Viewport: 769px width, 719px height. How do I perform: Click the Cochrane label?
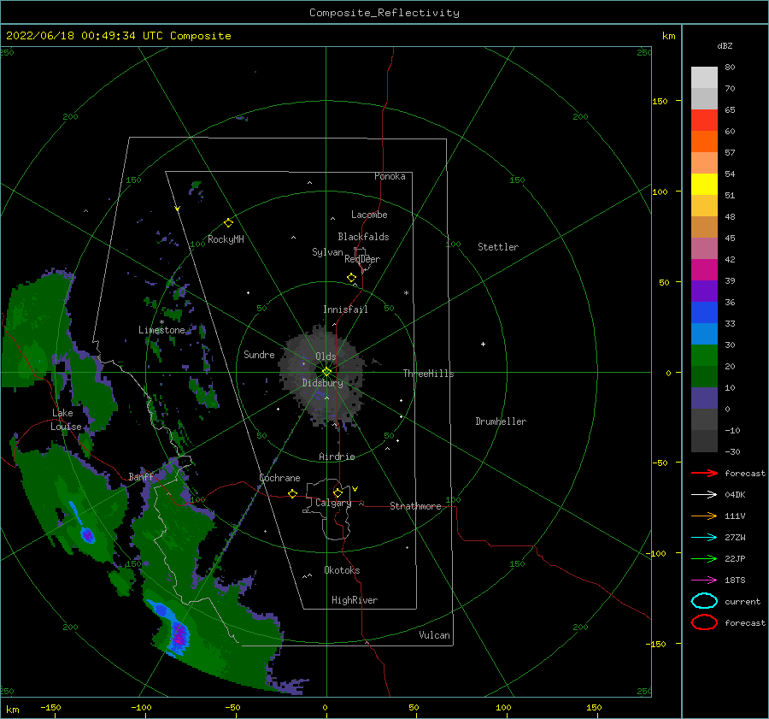pyautogui.click(x=279, y=478)
